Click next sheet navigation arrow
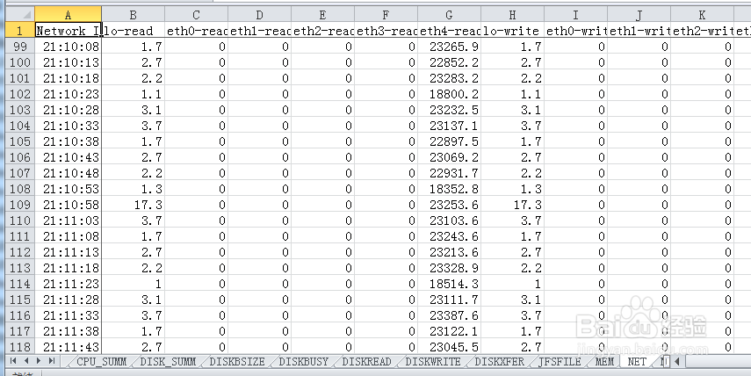The image size is (751, 376). [39, 361]
